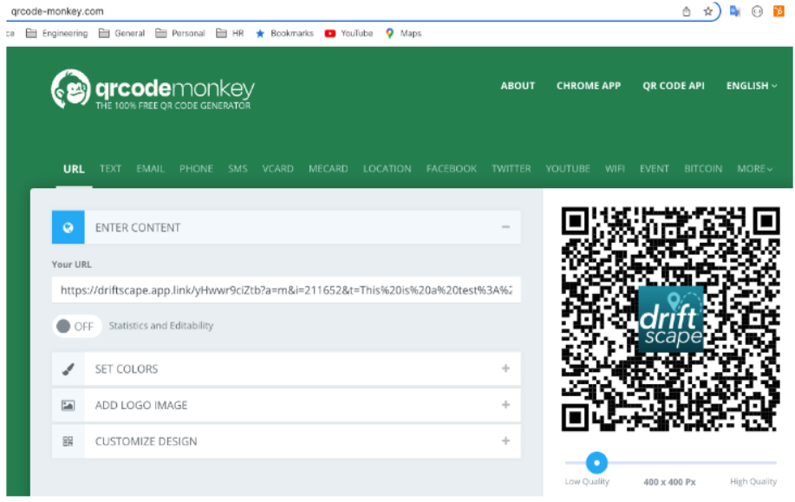Open the Bookmarks star shortcut
795x502 pixels.
pyautogui.click(x=284, y=34)
